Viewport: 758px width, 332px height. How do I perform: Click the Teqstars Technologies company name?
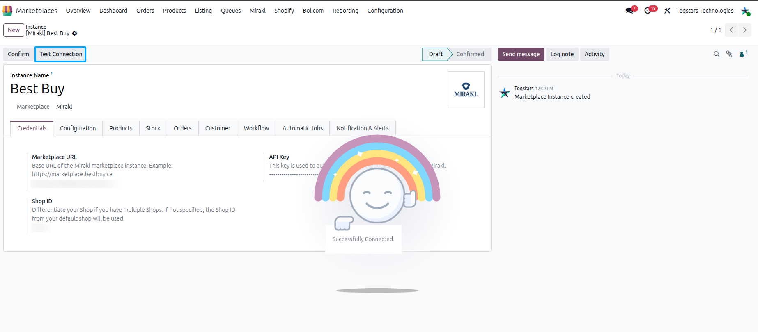(x=705, y=11)
